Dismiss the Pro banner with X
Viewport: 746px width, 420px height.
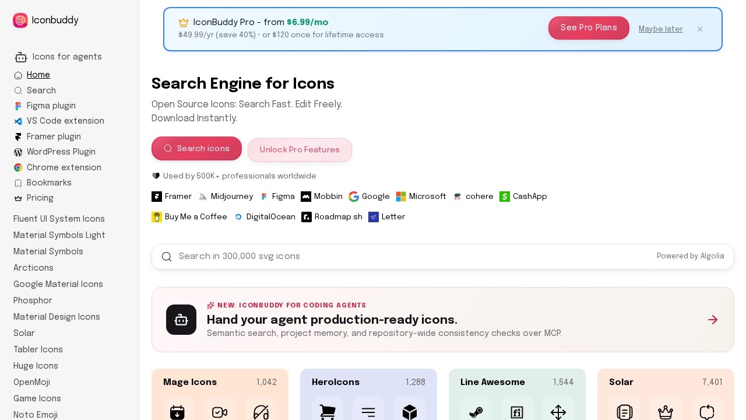pyautogui.click(x=700, y=29)
